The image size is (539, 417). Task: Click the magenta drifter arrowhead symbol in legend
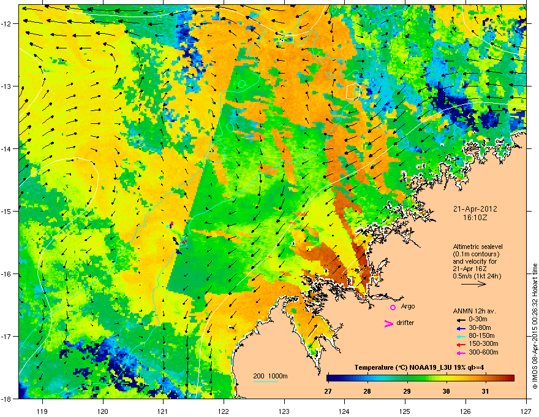(388, 323)
